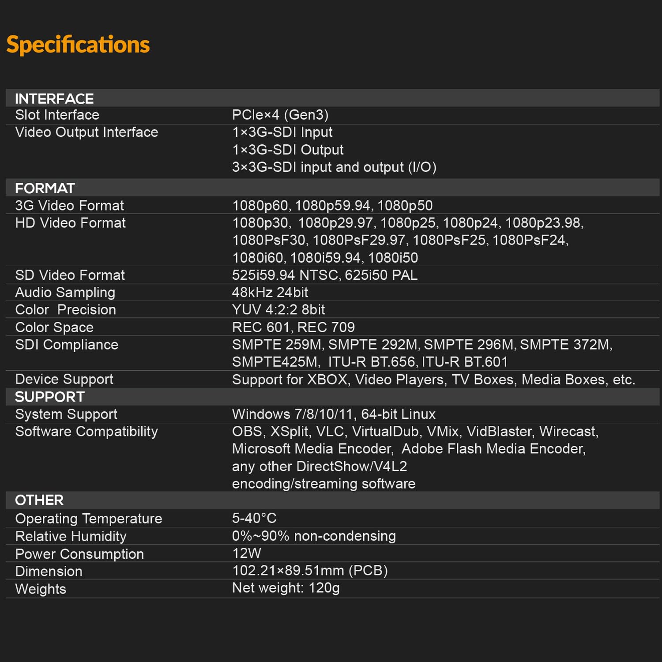
Task: Select the 1×3G-SDI Input line
Action: point(282,132)
